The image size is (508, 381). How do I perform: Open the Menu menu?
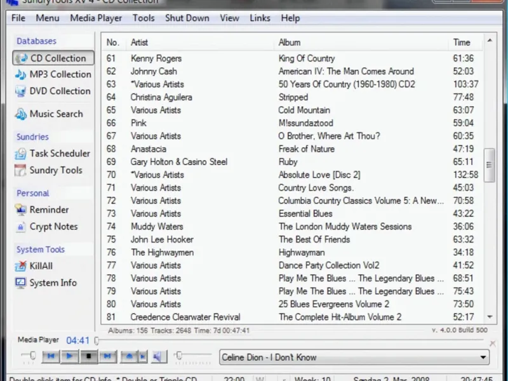48,18
